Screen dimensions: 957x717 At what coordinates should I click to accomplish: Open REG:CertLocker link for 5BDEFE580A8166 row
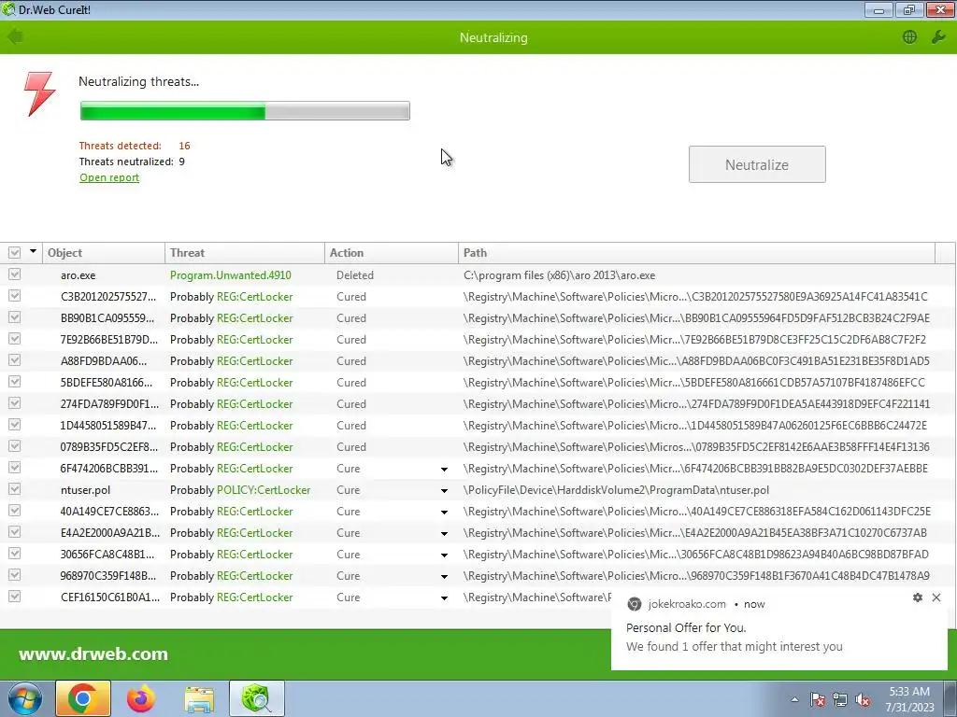point(254,382)
